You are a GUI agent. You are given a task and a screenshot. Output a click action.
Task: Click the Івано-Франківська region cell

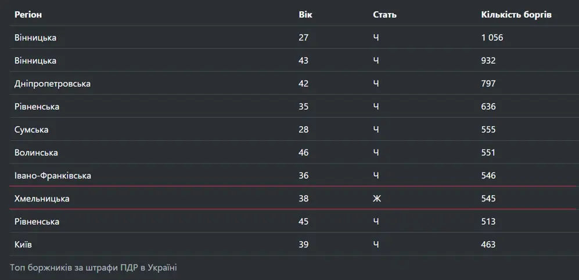pos(53,175)
